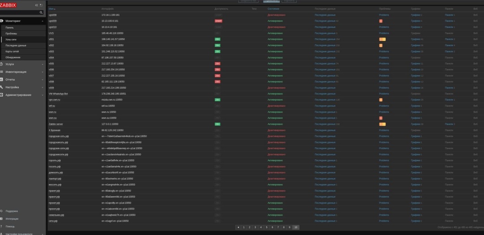
Task: Click the sidebar hide toggle icon
Action: tap(42, 5)
